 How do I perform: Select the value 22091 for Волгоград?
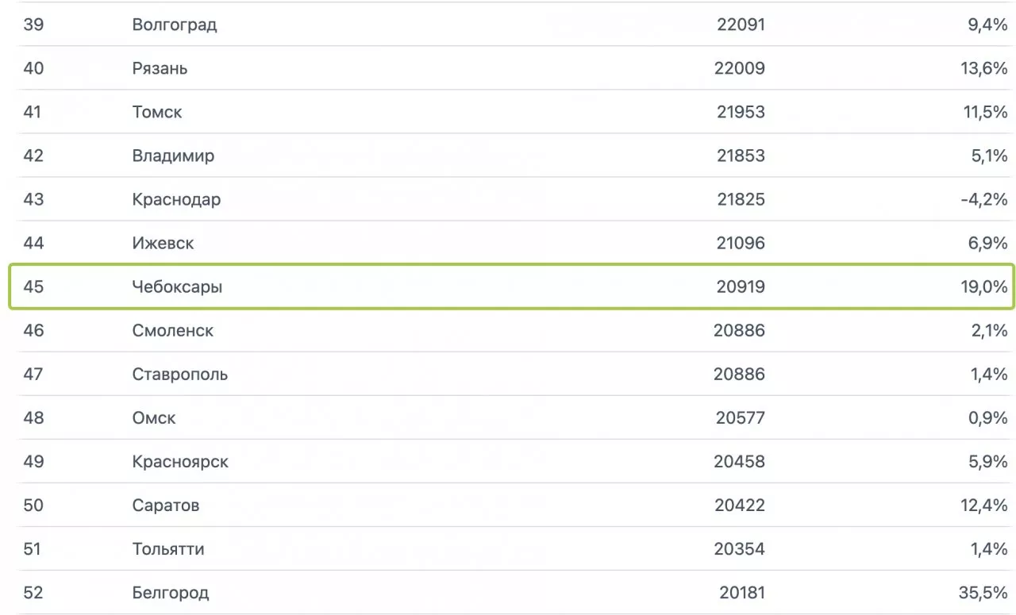click(741, 25)
